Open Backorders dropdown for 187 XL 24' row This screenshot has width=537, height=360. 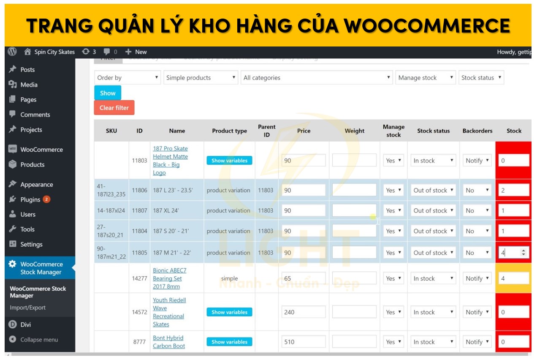tap(477, 210)
